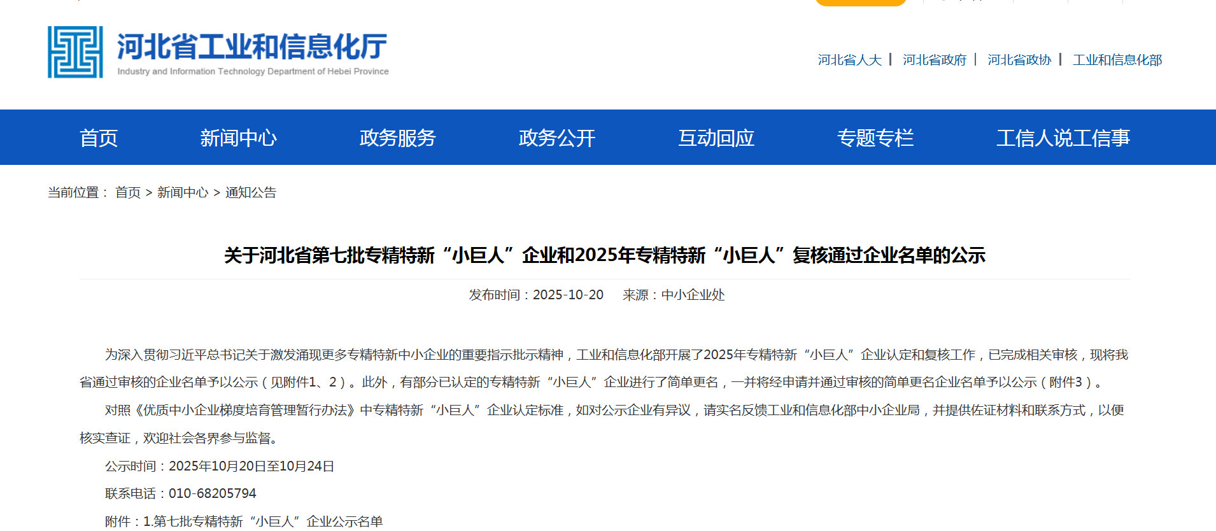Open the 河北省政府 link
This screenshot has height=531, width=1216.
pyautogui.click(x=934, y=60)
